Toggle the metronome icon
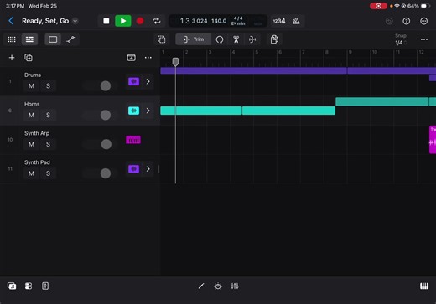 point(296,21)
